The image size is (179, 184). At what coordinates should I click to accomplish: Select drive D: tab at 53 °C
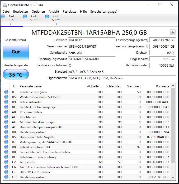[x=56, y=20]
